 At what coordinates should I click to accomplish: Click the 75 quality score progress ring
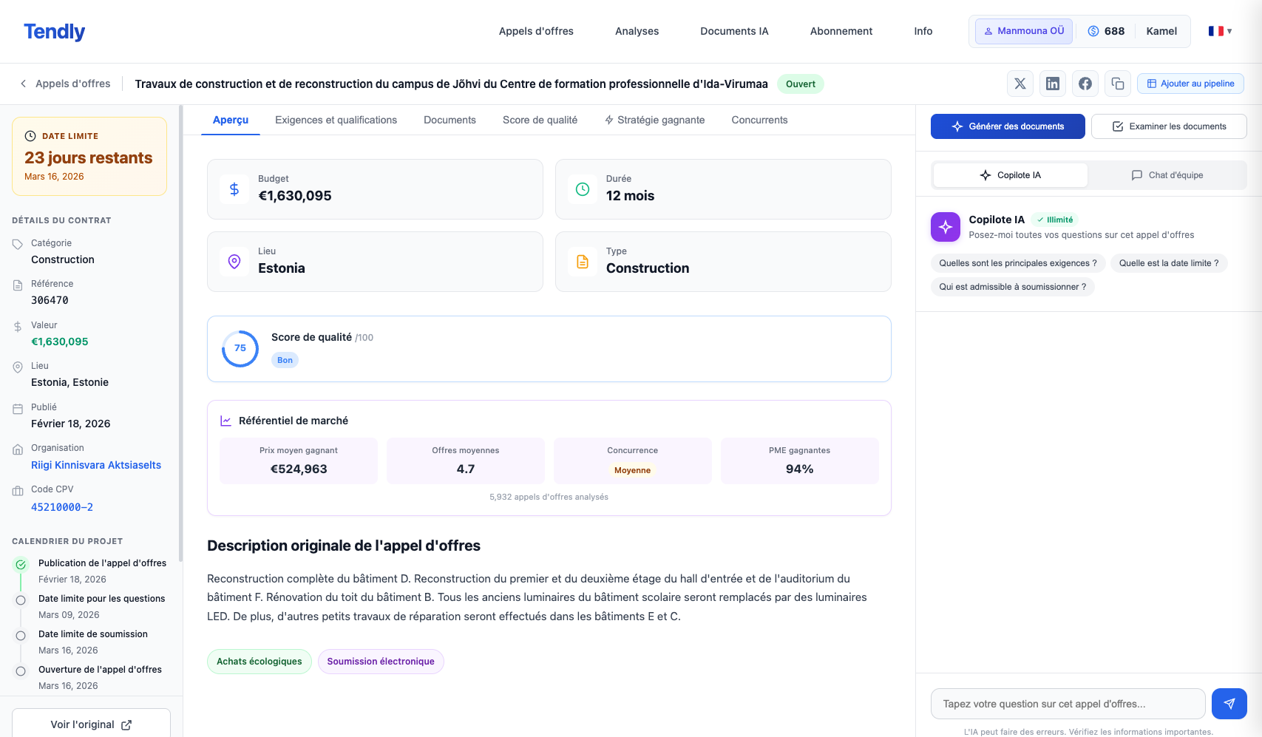240,348
